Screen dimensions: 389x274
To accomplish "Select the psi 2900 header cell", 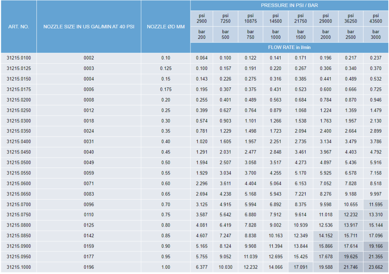I will pyautogui.click(x=201, y=18).
